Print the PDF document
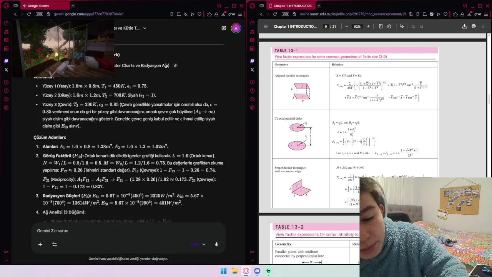This screenshot has width=492, height=277. point(474,27)
